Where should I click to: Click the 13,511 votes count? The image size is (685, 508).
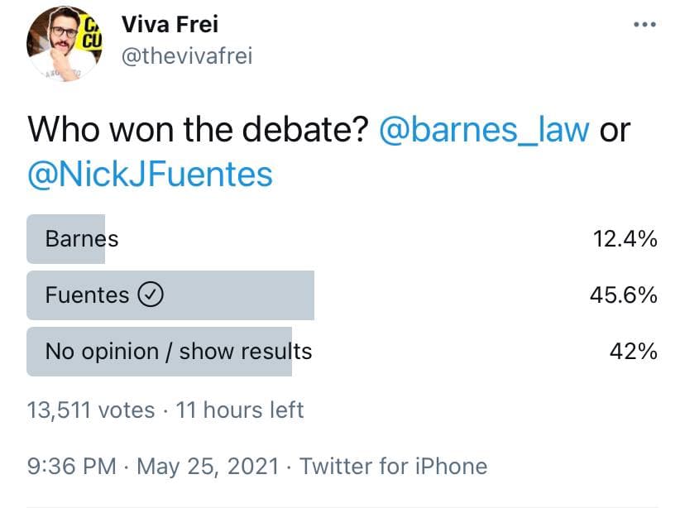91,410
